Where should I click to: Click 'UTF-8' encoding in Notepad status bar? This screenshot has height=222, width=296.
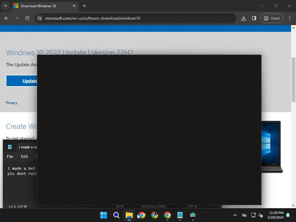click(192, 206)
